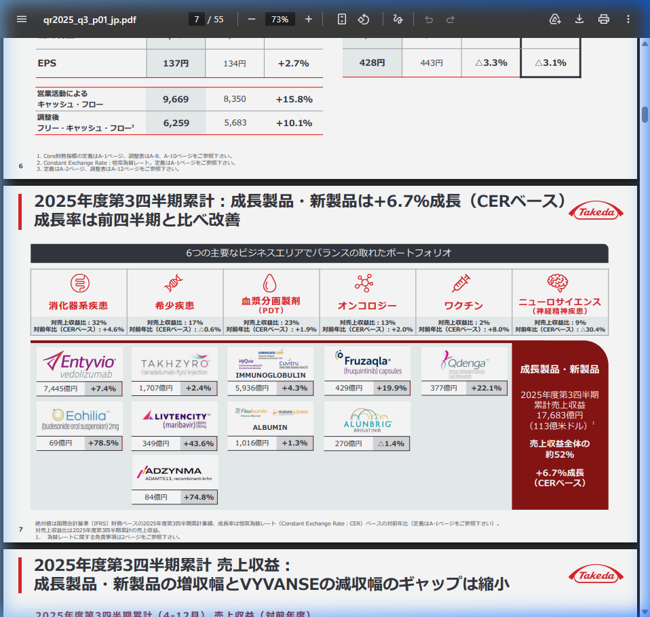Viewport: 650px width, 617px height.
Task: Click the Entyvio vedolizumab logo
Action: [79, 364]
